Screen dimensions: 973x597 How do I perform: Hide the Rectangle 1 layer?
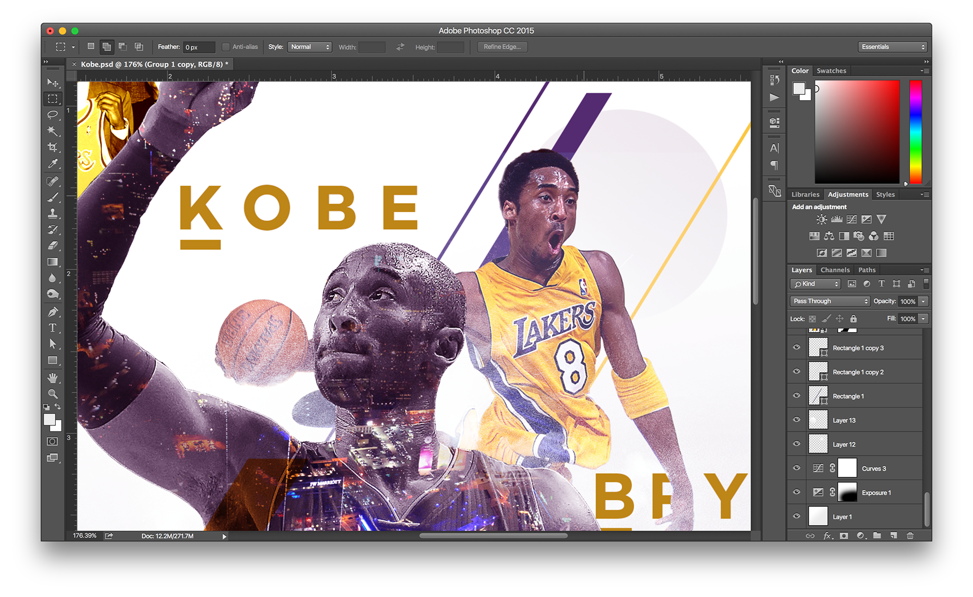(796, 395)
